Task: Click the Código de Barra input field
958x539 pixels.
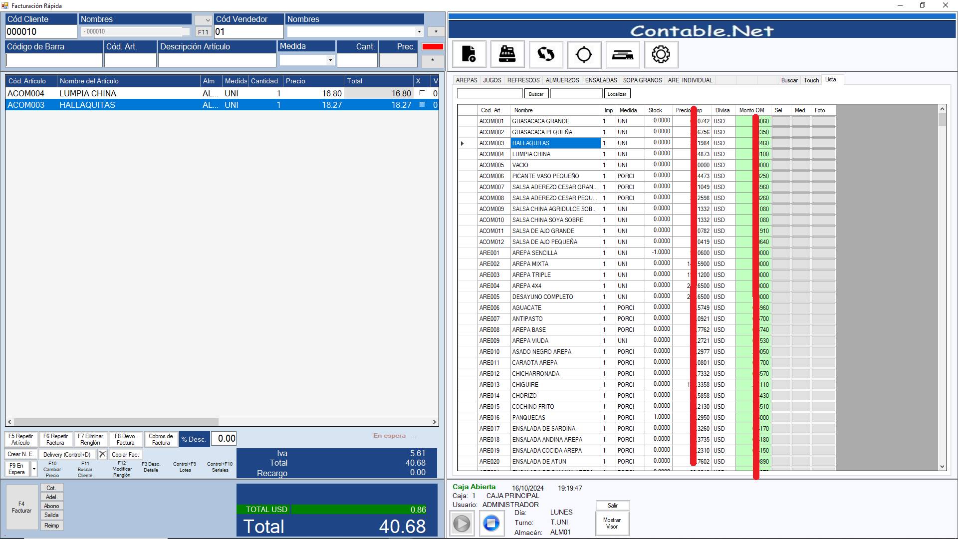Action: (54, 60)
